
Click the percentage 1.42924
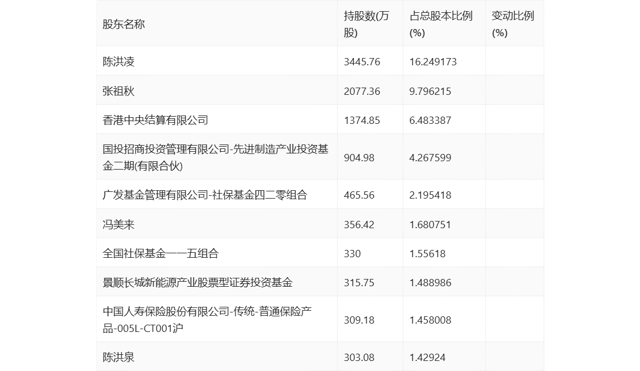pos(427,357)
